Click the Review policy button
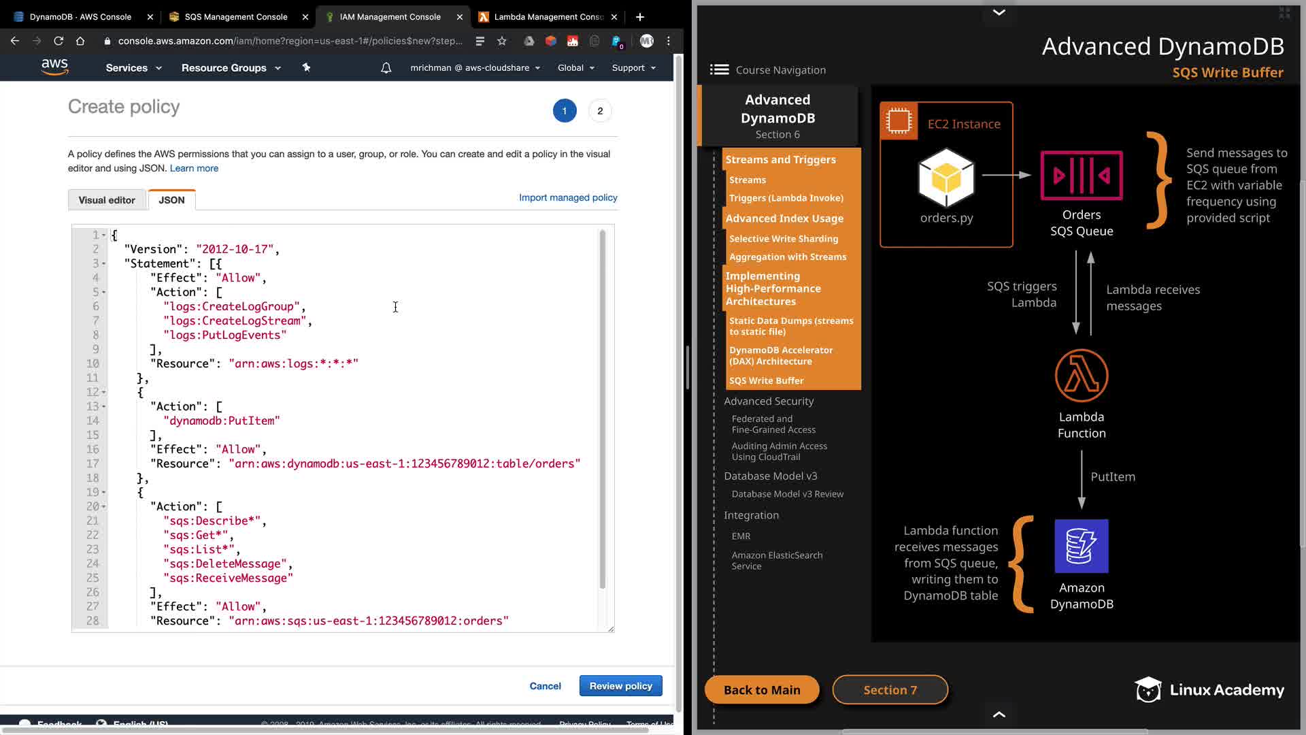Viewport: 1306px width, 735px height. pos(620,686)
